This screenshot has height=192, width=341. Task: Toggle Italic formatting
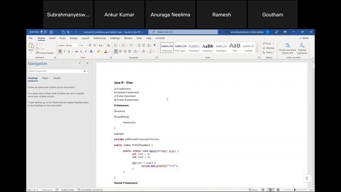click(64, 51)
